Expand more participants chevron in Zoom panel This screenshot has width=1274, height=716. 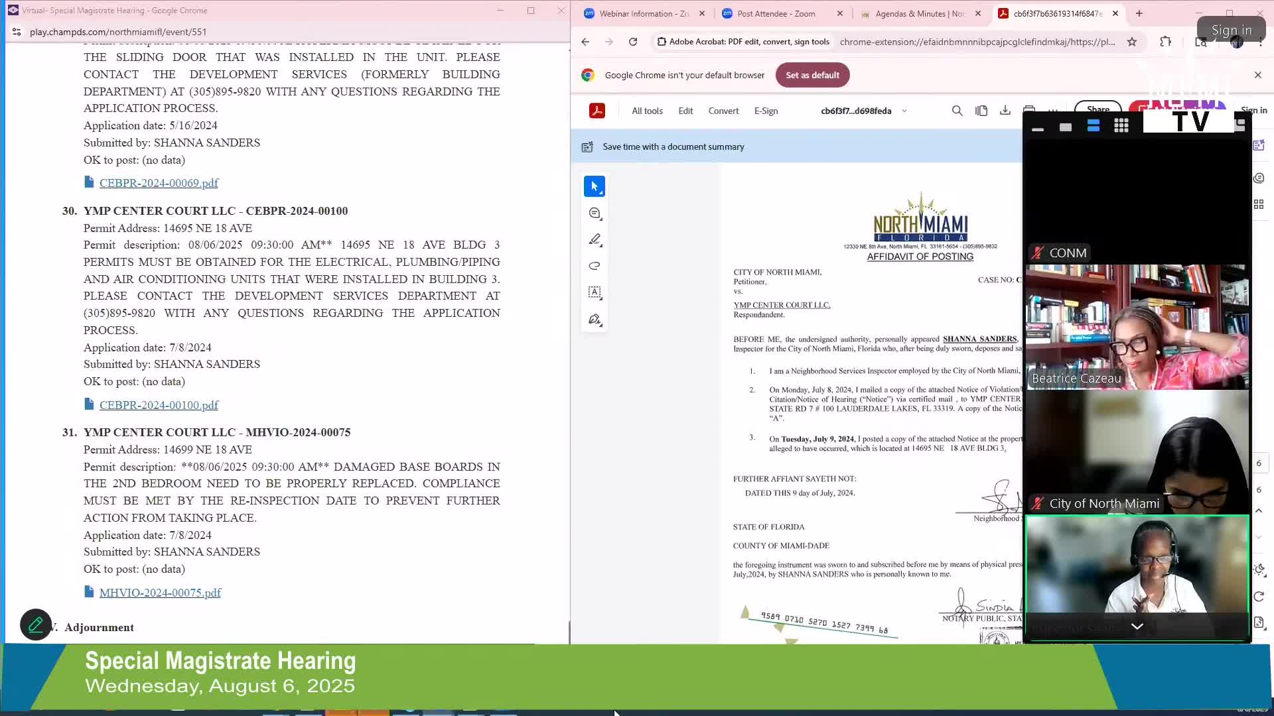(x=1137, y=626)
